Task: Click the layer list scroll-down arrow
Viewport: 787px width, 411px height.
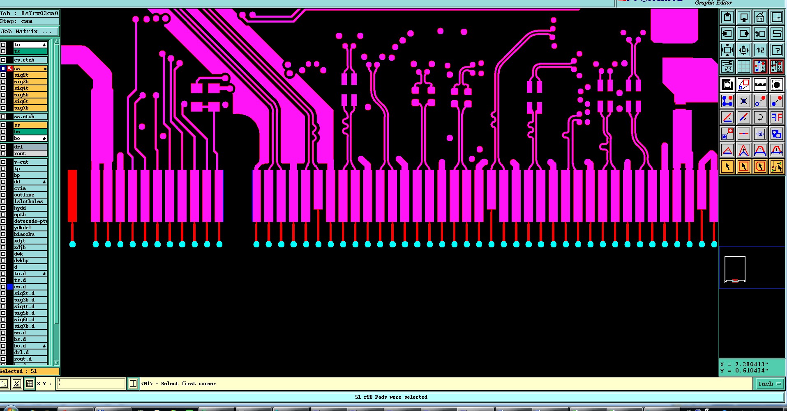Action: 56,363
